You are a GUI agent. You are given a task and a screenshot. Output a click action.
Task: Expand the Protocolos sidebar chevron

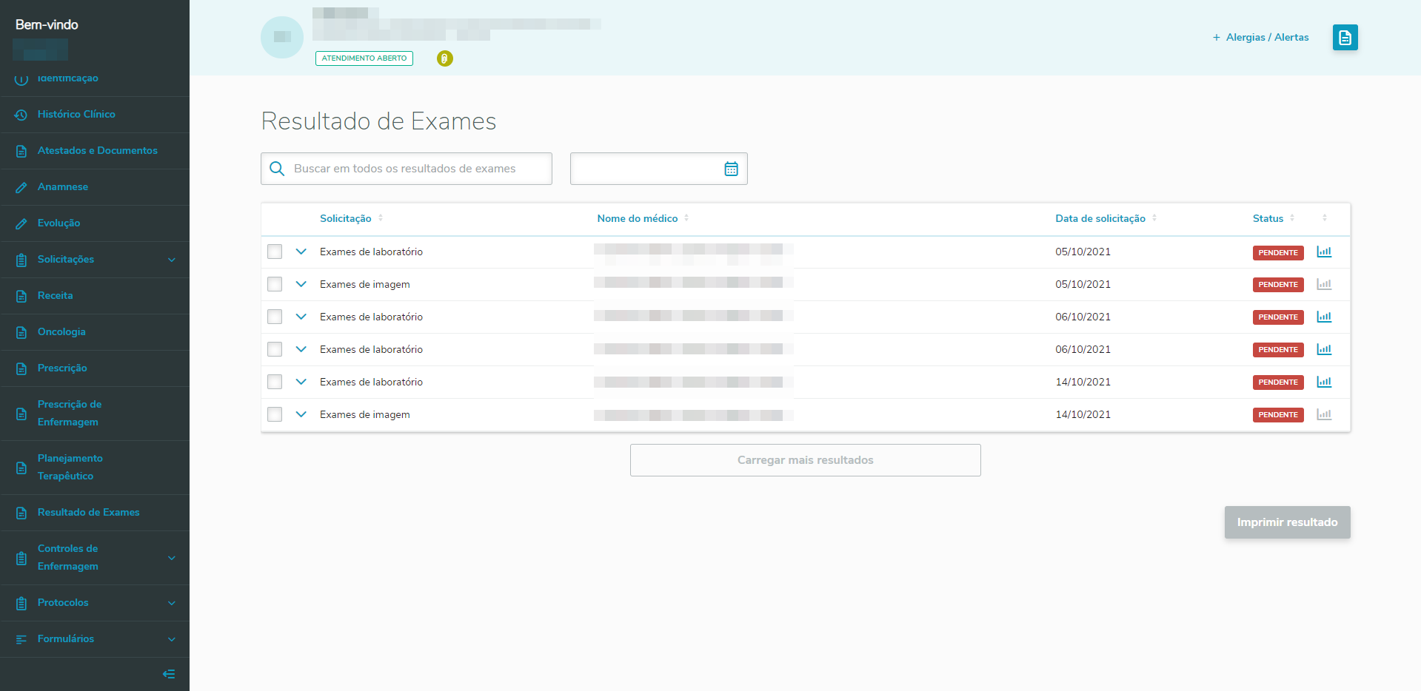[172, 603]
